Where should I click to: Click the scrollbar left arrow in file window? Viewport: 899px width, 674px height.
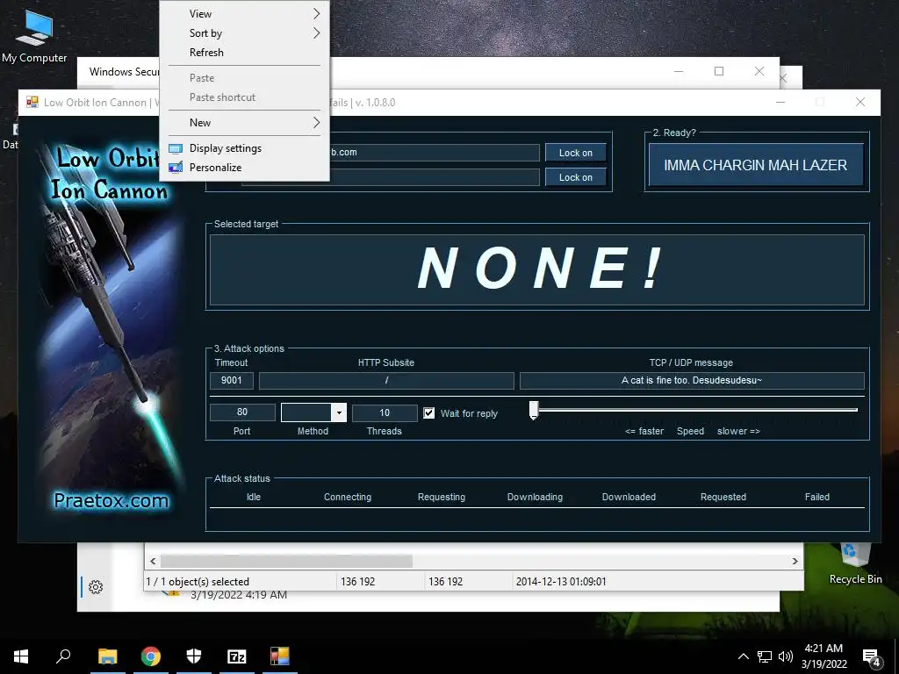pyautogui.click(x=153, y=561)
